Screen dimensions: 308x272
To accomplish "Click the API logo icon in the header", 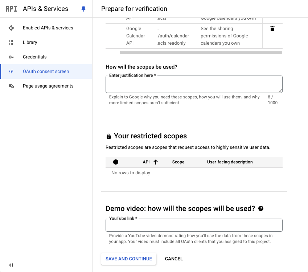I will pyautogui.click(x=11, y=9).
